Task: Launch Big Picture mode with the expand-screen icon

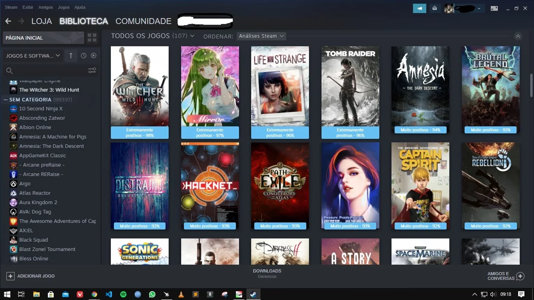Action: point(494,8)
